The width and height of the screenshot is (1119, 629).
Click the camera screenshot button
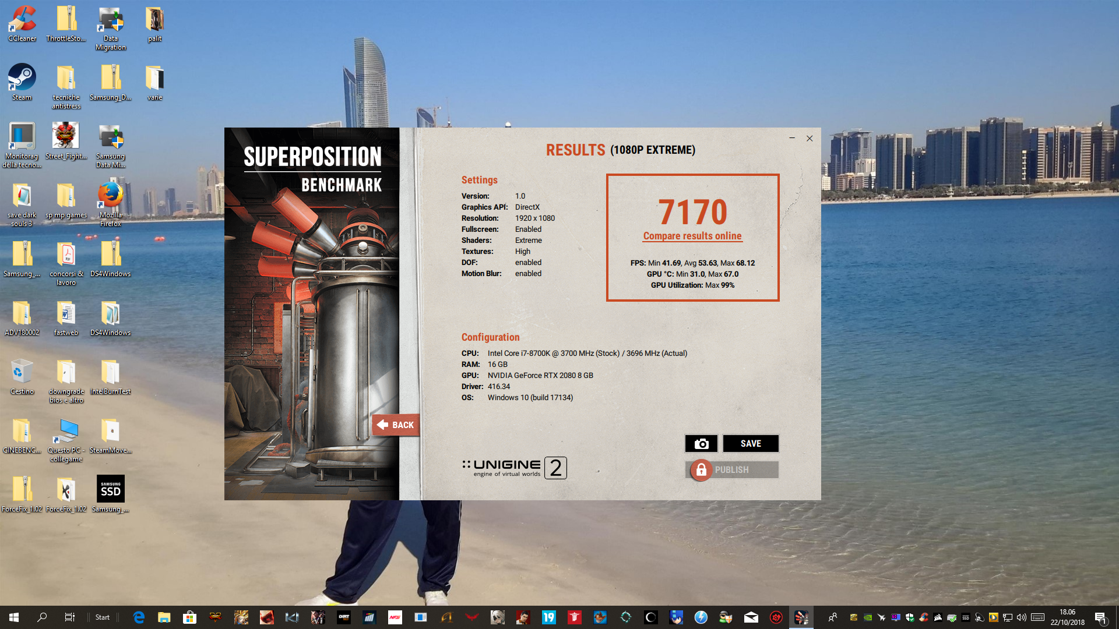701,444
